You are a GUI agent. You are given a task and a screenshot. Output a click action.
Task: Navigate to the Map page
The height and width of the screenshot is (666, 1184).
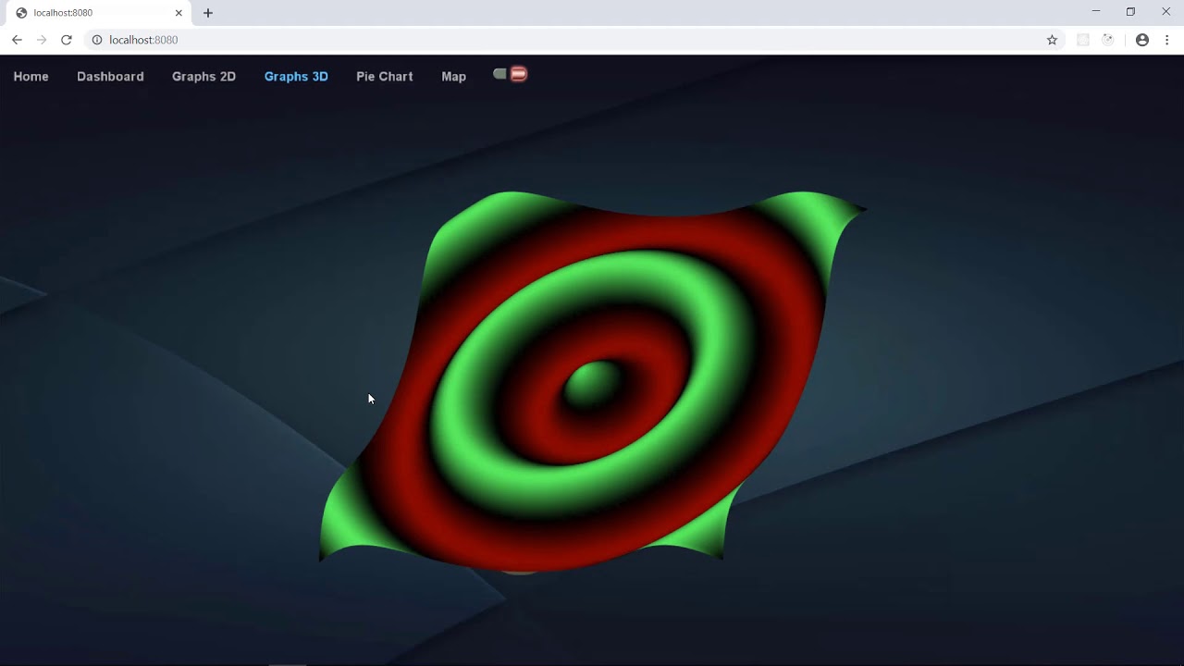[453, 77]
